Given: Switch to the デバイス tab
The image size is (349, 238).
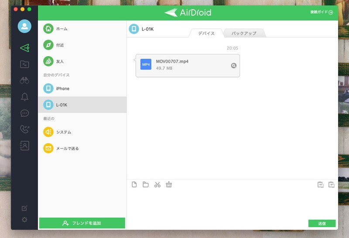Looking at the screenshot, I should (206, 34).
